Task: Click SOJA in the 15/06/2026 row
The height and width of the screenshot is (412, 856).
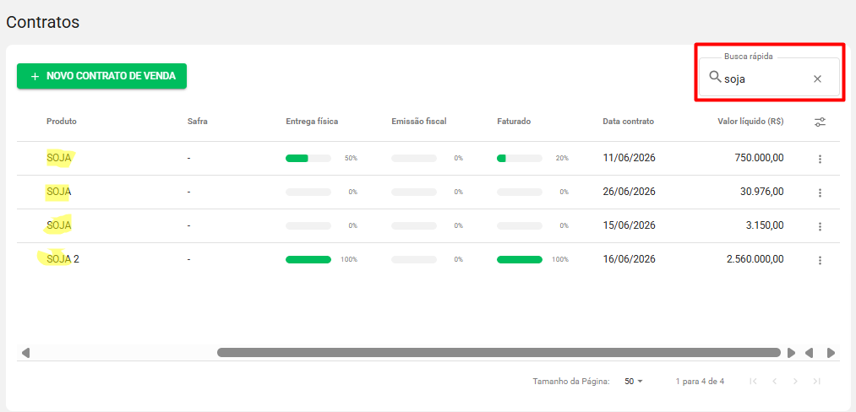Action: pyautogui.click(x=59, y=225)
